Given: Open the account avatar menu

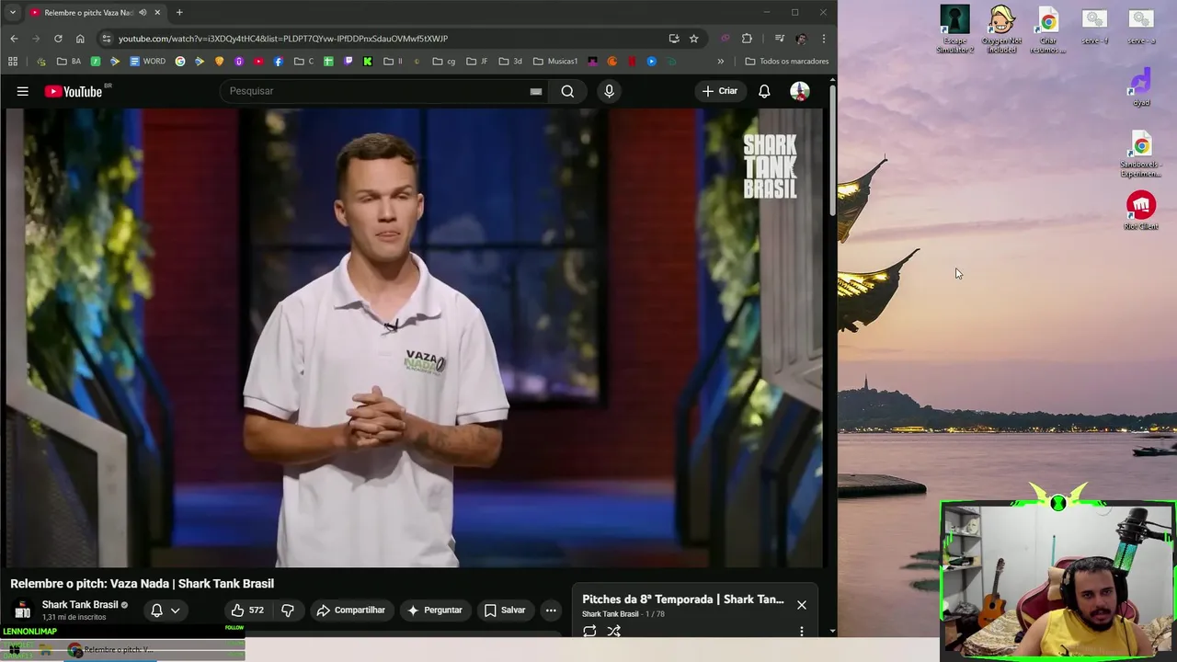Looking at the screenshot, I should point(800,91).
